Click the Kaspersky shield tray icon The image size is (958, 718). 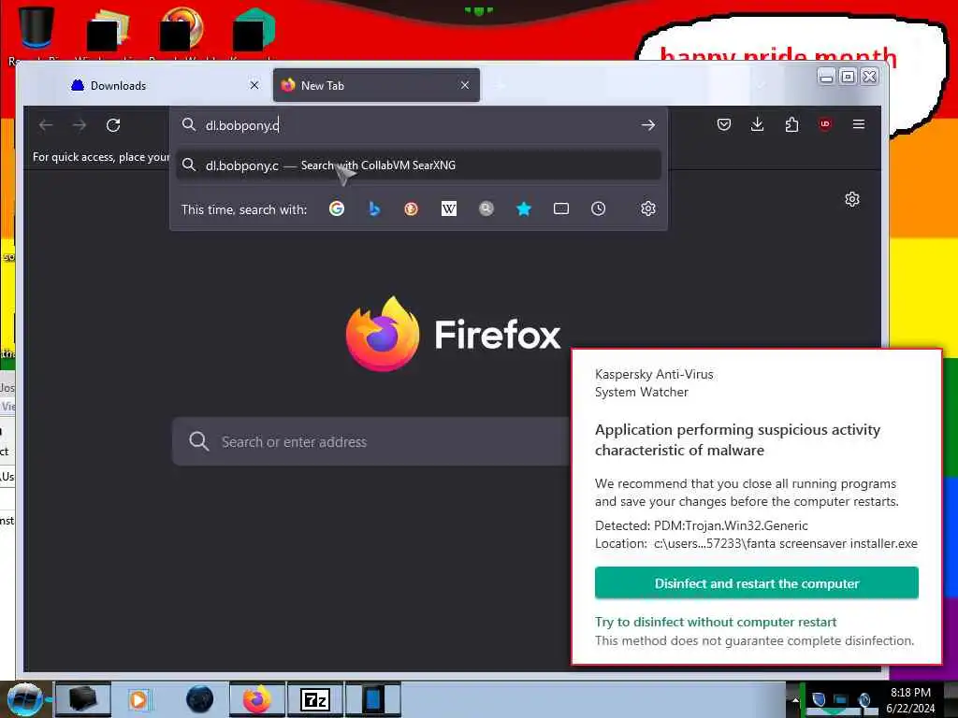[x=819, y=699]
